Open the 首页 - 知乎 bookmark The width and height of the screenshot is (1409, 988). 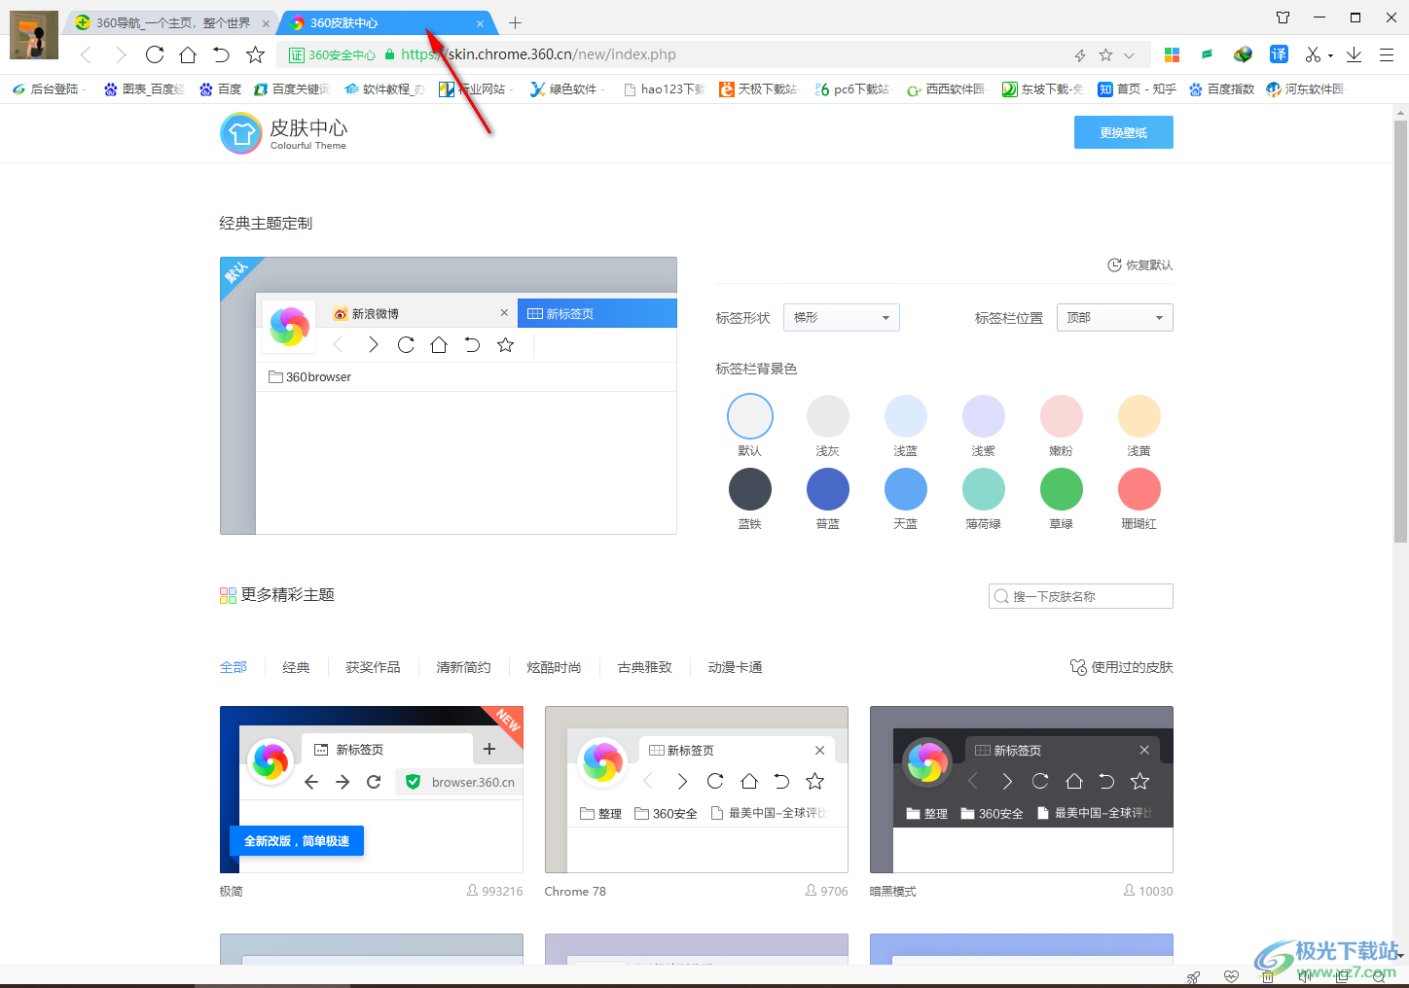[x=1137, y=88]
